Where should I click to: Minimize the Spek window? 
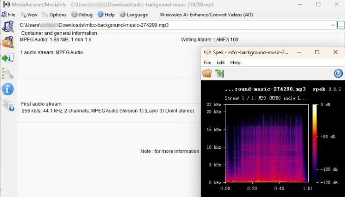[x=299, y=52]
